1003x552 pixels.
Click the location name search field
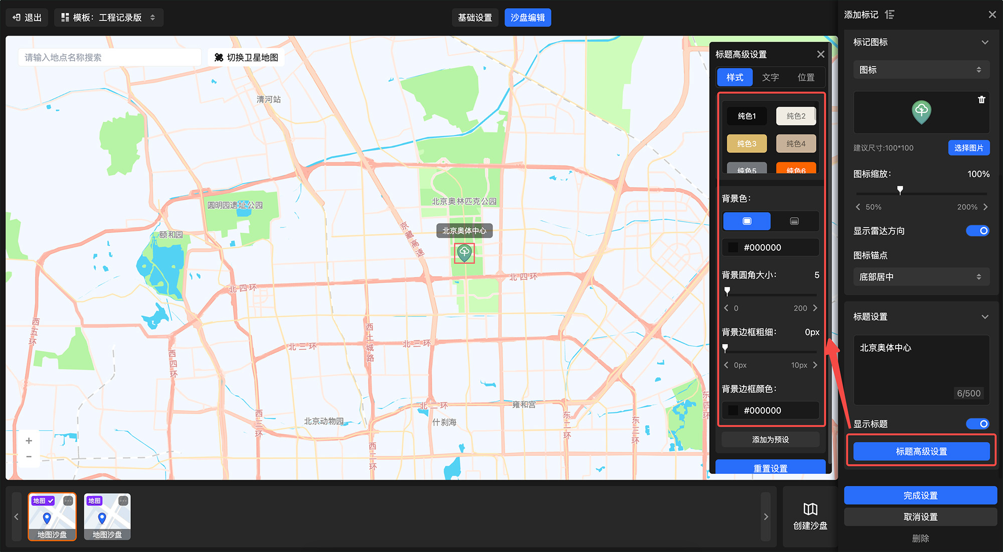point(110,58)
